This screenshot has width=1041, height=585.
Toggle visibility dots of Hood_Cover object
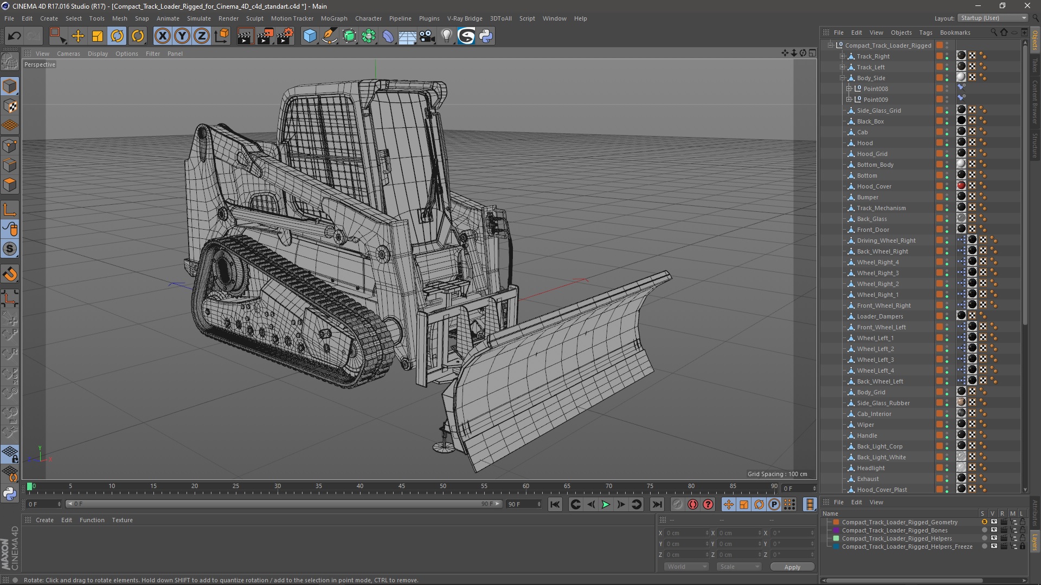[947, 186]
